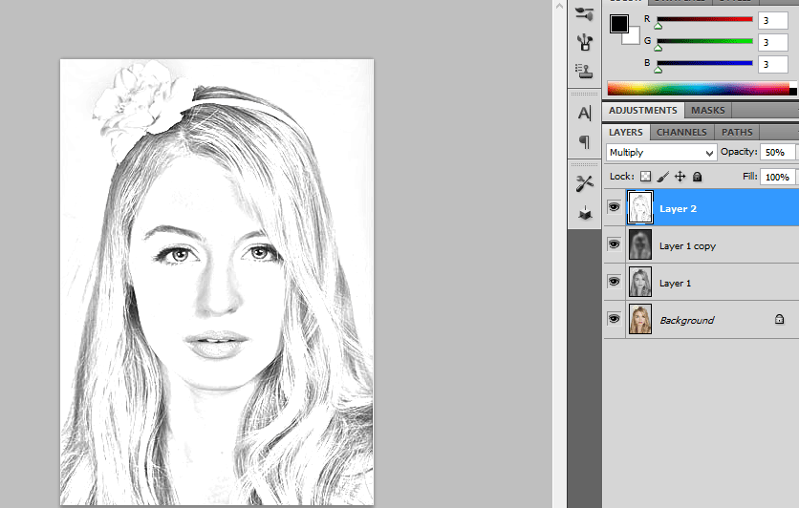The height and width of the screenshot is (508, 799).
Task: Click the G value input field
Action: 772,42
